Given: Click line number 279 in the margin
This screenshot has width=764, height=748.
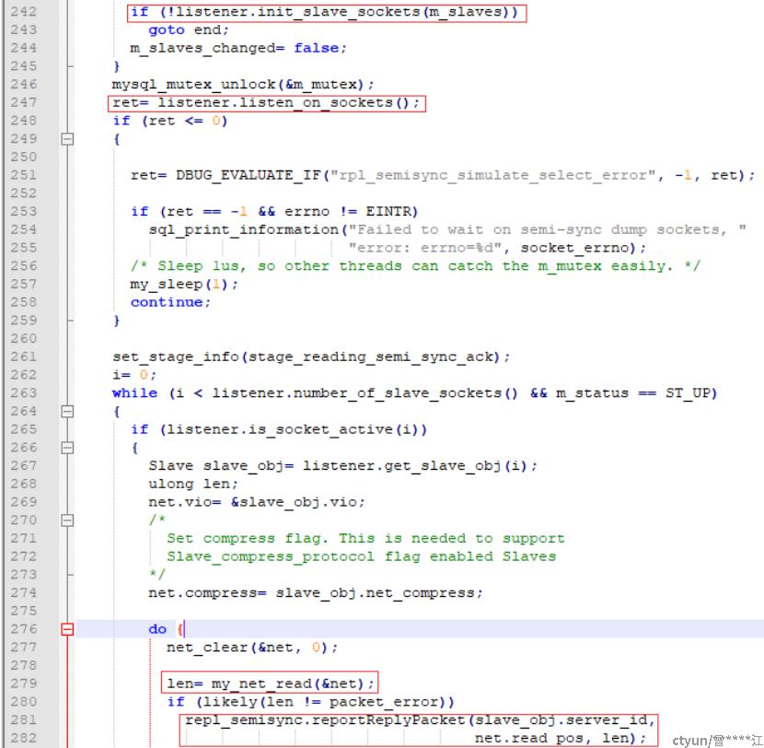Looking at the screenshot, I should (x=24, y=684).
